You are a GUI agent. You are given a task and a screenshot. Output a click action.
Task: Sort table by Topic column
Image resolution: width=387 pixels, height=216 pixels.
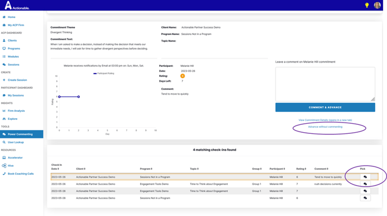tap(194, 169)
